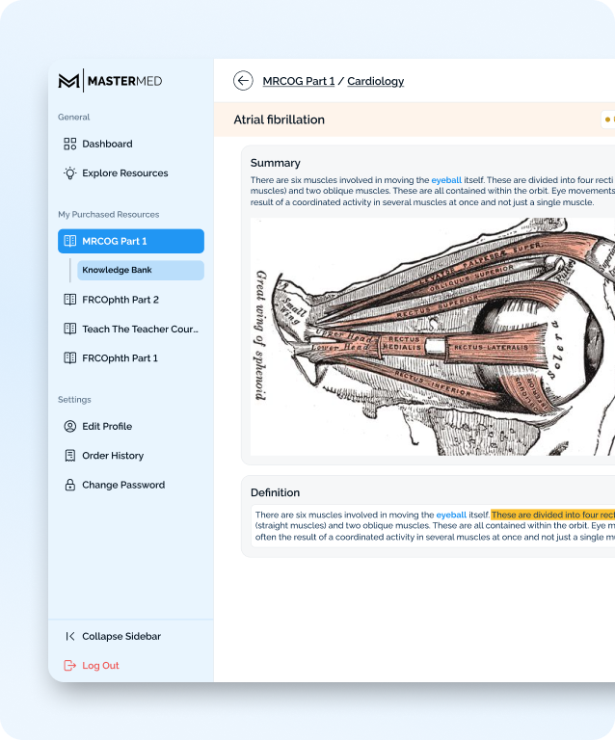Viewport: 615px width, 740px height.
Task: Collapse the MRCOG Part 1 sidebar item
Action: pos(131,241)
